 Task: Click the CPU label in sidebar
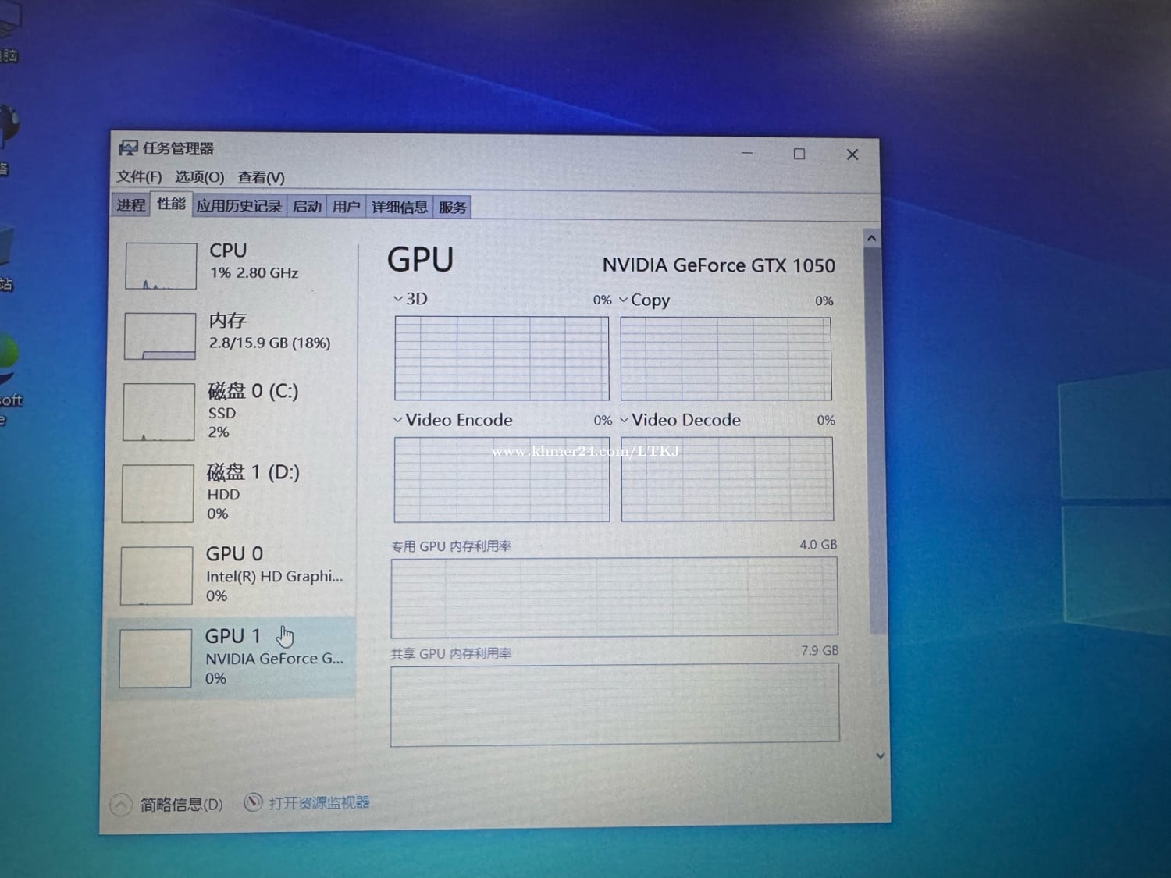tap(228, 251)
